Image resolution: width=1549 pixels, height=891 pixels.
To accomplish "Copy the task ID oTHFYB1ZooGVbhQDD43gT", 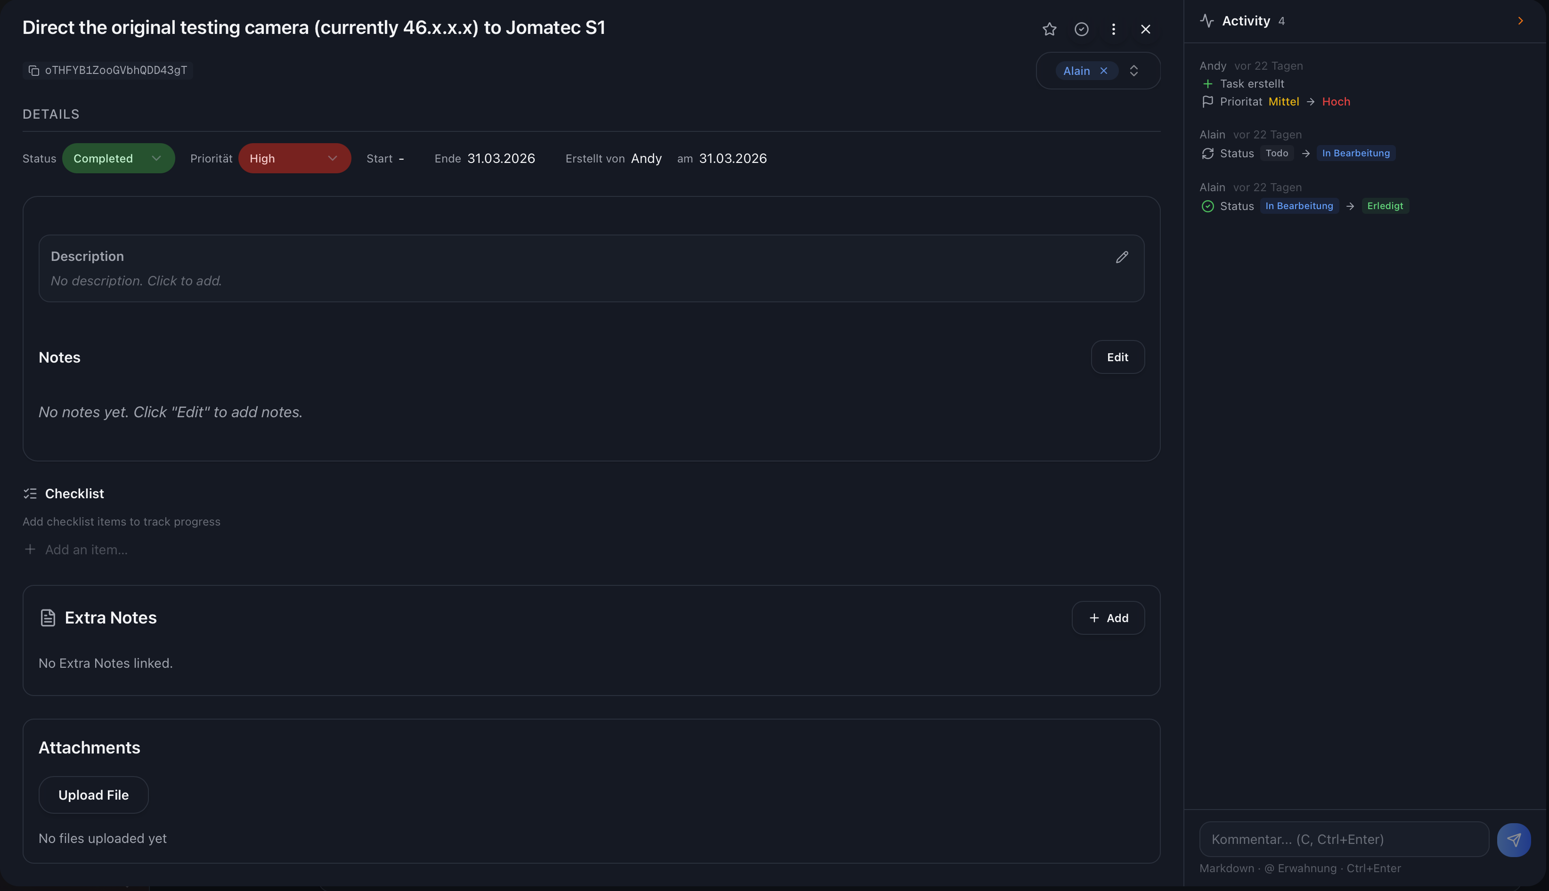I will [x=34, y=70].
